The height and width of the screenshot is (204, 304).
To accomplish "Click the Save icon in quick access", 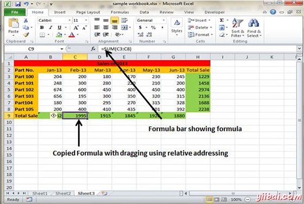I will [17, 4].
